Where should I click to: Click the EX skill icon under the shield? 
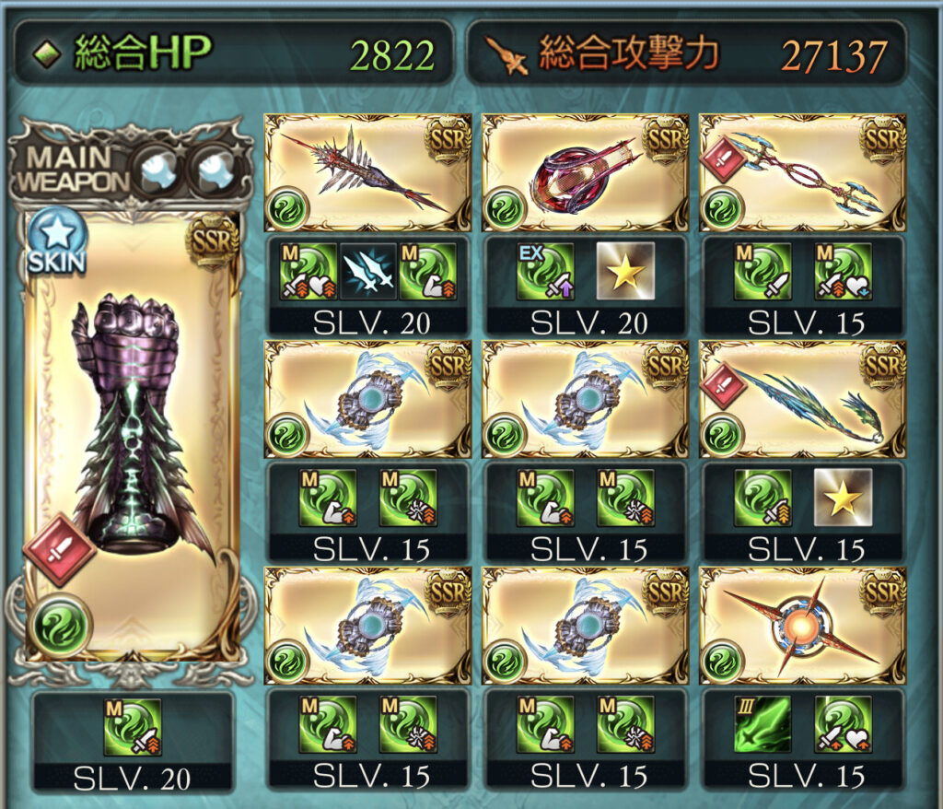pos(545,272)
